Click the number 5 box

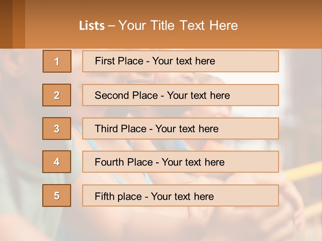(x=57, y=195)
